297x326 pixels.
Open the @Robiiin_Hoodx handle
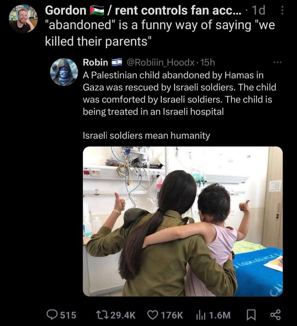[x=160, y=62]
